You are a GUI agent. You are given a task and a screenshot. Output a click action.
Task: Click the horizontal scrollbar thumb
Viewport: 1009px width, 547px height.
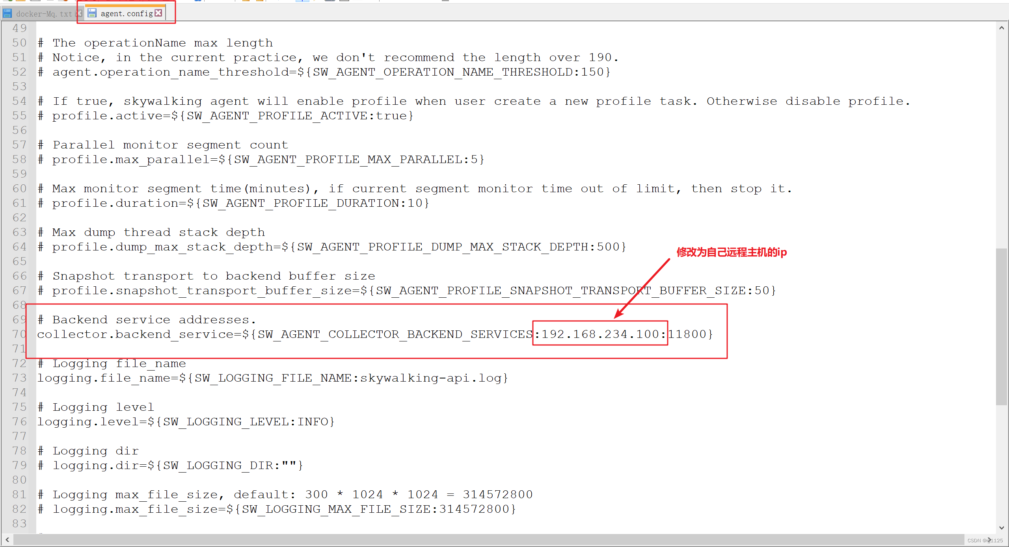[489, 540]
